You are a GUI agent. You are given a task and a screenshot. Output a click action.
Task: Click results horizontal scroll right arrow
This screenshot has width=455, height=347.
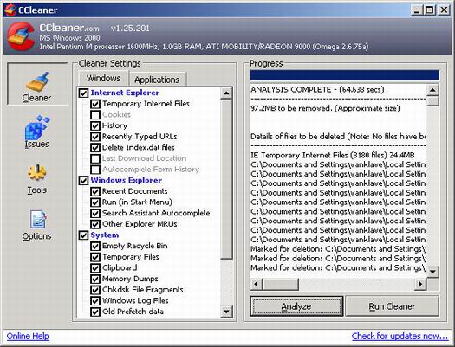[419, 284]
